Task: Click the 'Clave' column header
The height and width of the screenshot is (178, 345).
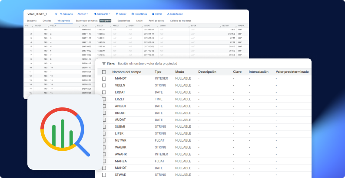Action: click(x=237, y=72)
